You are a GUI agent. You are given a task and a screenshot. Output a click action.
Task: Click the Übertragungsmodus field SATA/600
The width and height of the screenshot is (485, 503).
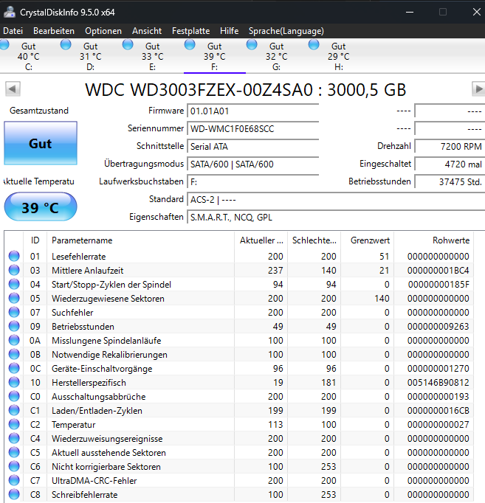253,164
